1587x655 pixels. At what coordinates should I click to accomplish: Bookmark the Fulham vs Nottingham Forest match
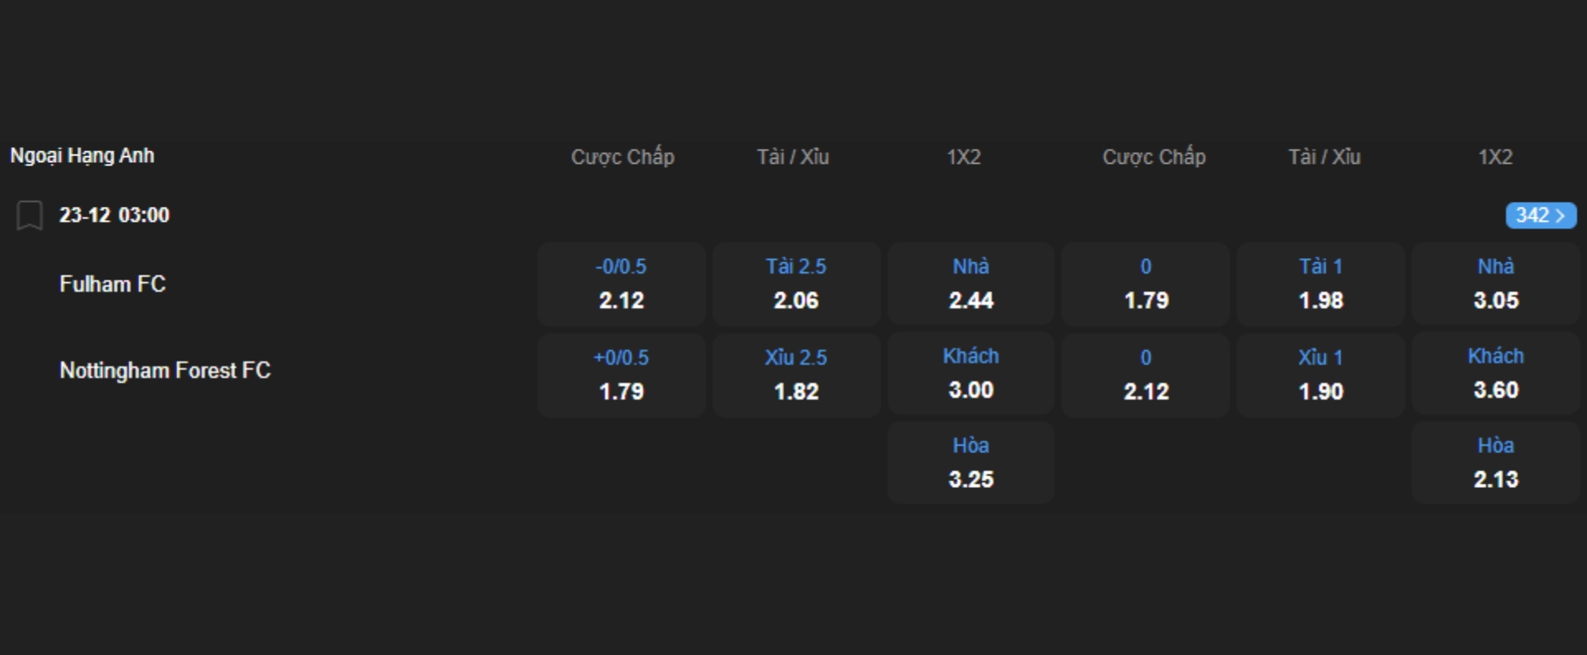click(30, 215)
